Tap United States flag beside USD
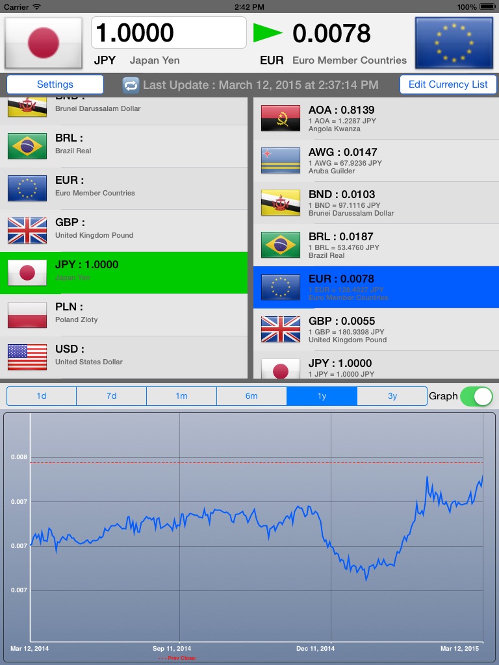This screenshot has width=499, height=665. [27, 357]
